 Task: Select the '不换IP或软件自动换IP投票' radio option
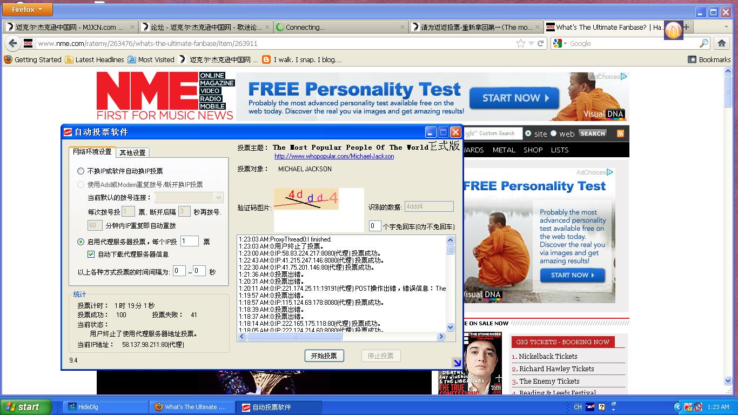click(x=81, y=171)
